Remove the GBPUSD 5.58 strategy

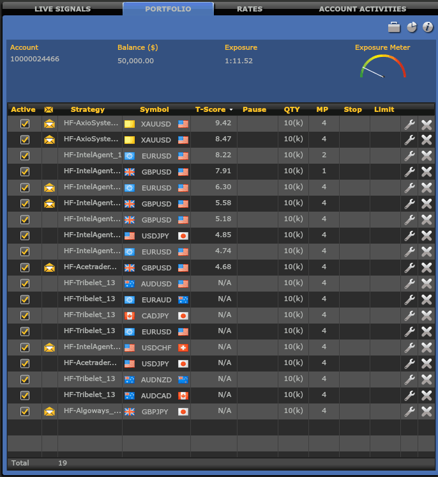[427, 204]
